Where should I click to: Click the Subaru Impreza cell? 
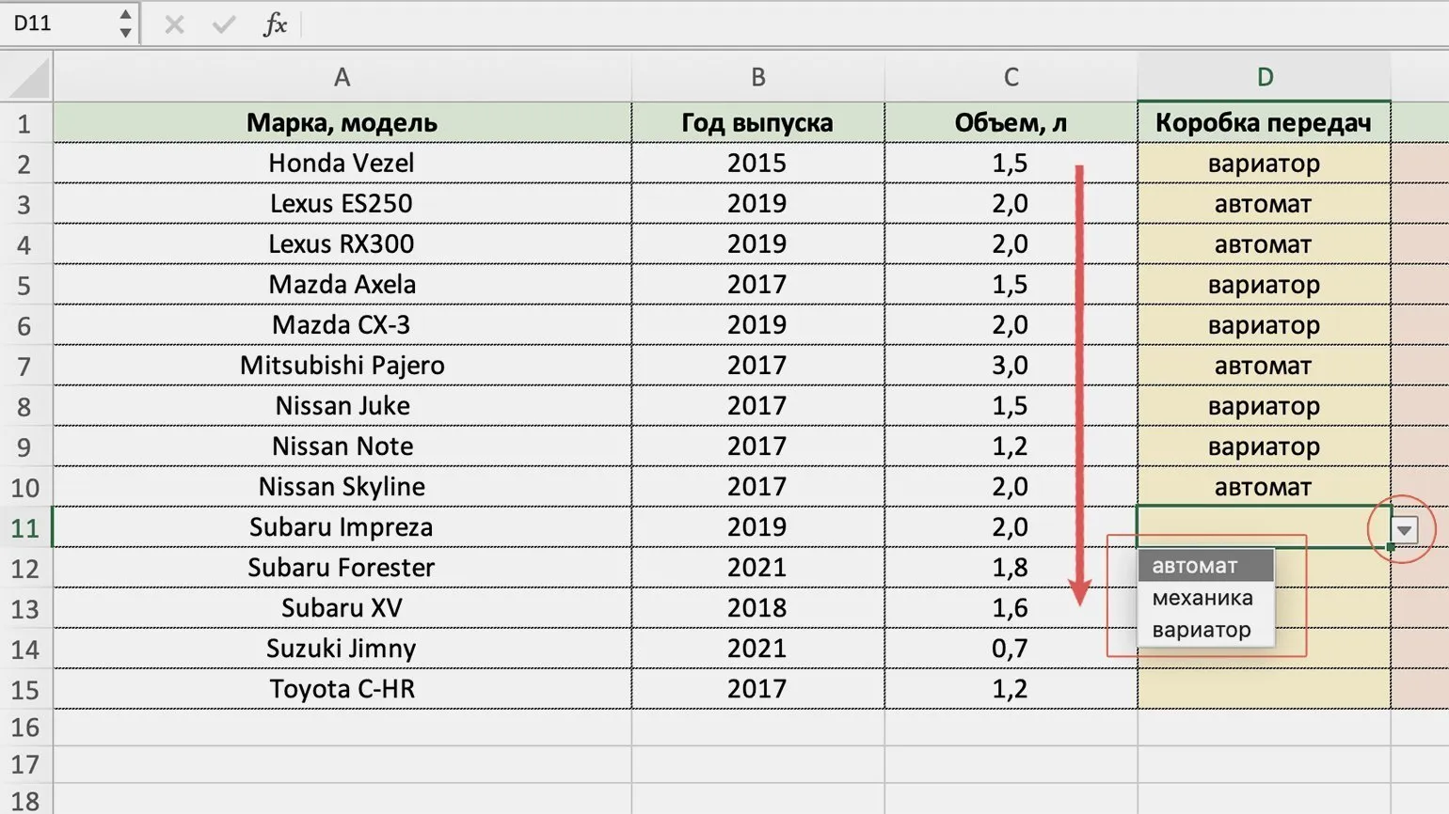coord(342,527)
